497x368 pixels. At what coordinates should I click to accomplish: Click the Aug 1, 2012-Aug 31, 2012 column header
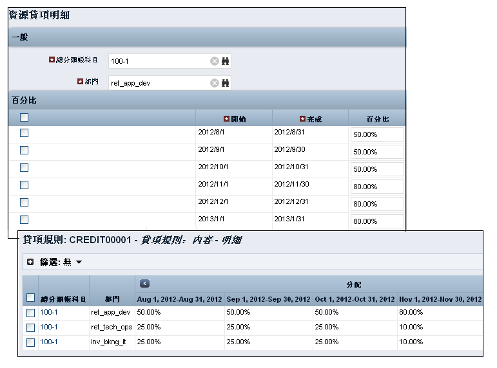click(179, 299)
